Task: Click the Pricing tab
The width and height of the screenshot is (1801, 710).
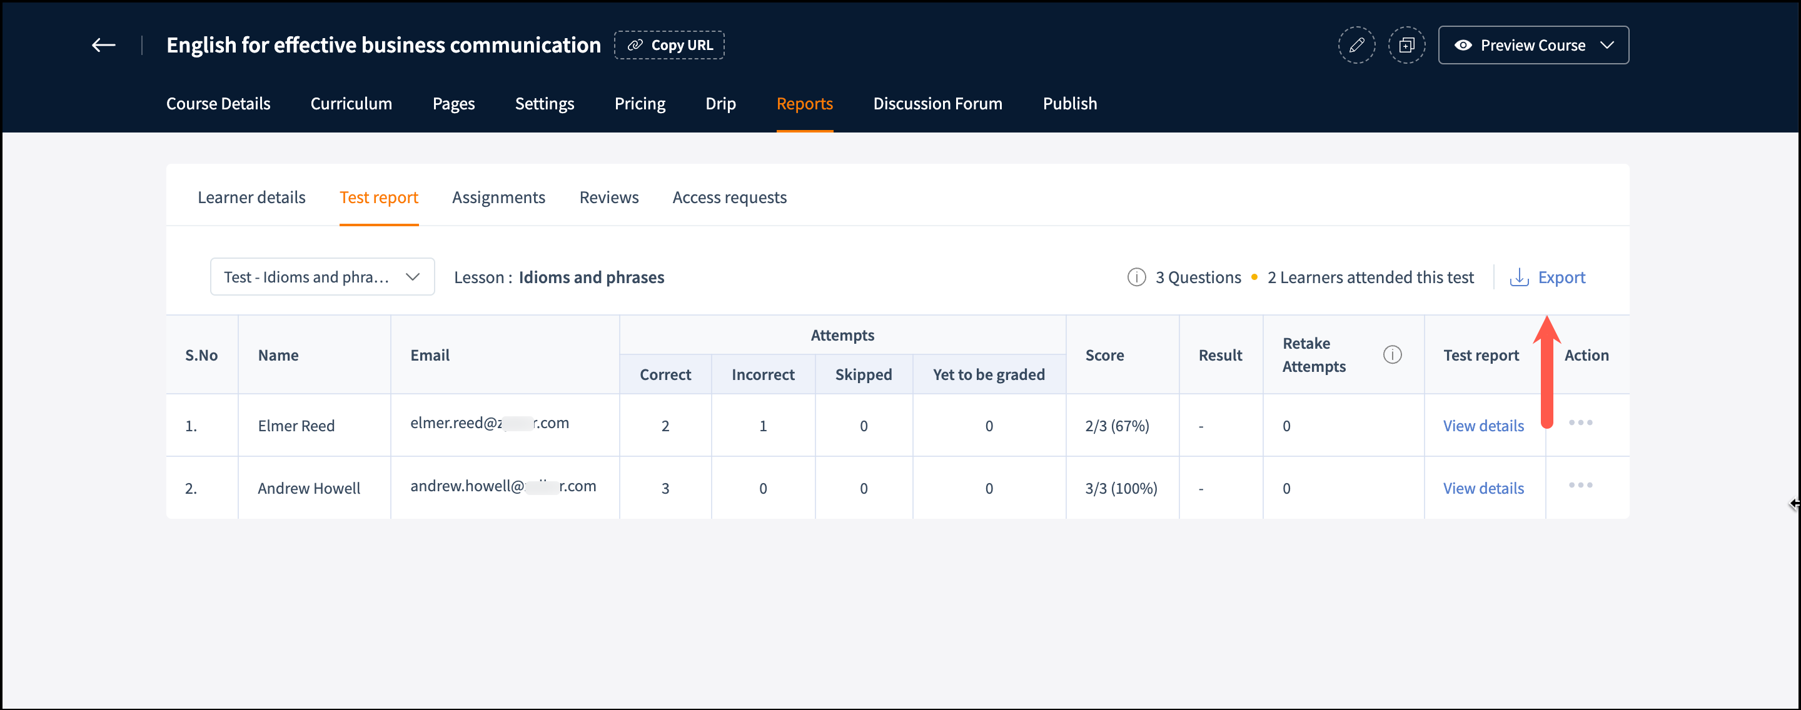Action: tap(639, 104)
